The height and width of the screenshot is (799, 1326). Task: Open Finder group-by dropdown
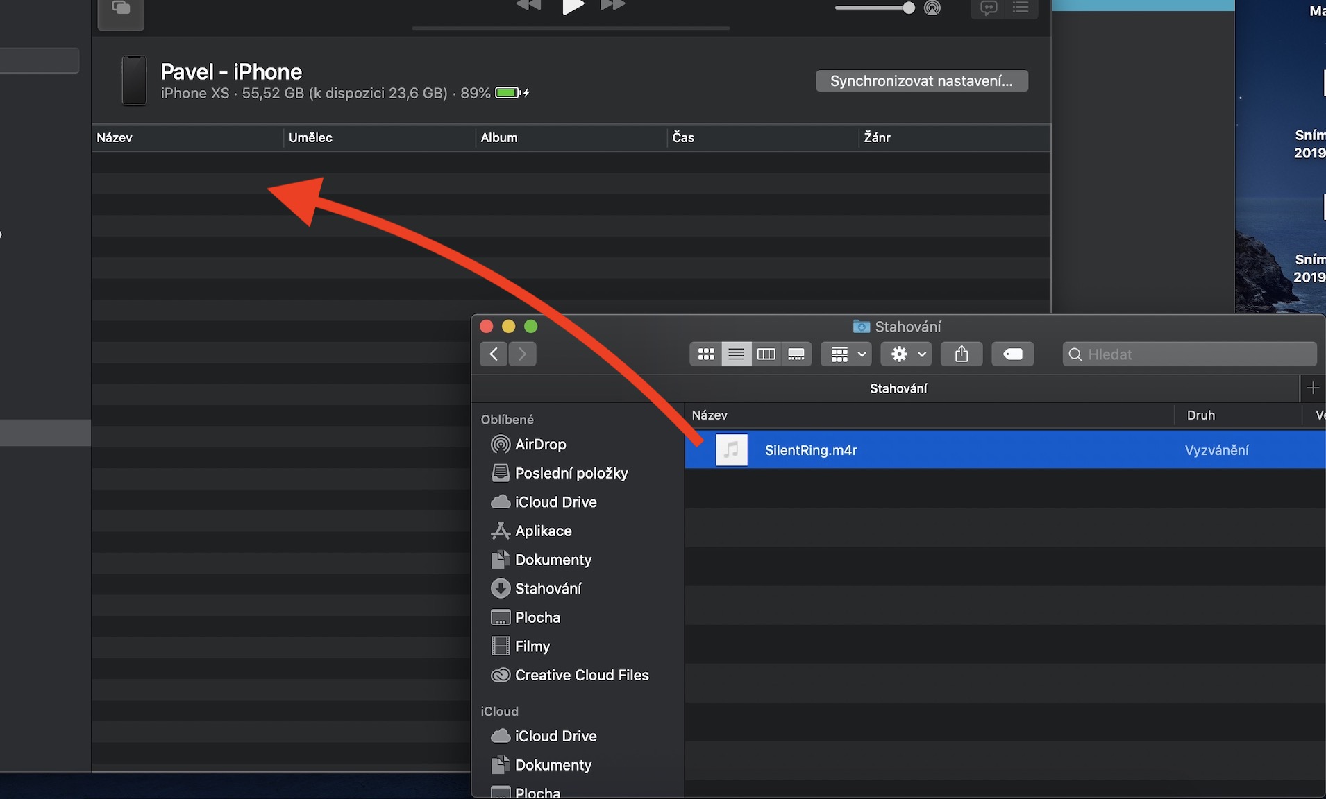tap(846, 354)
